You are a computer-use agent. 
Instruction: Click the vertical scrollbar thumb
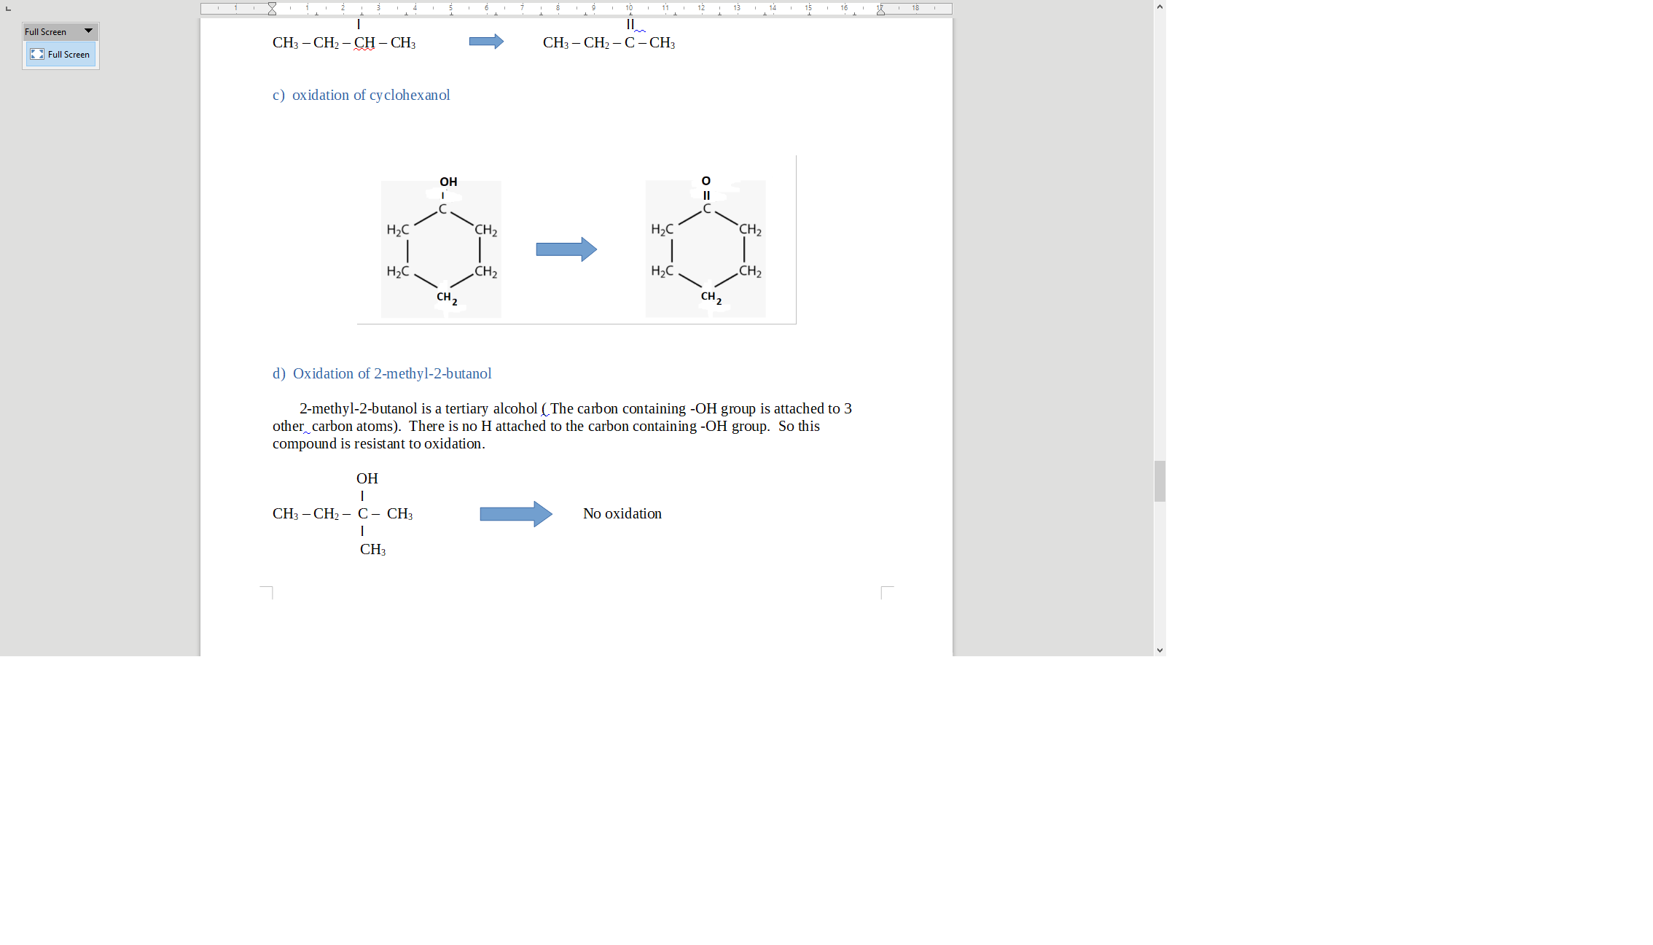click(x=1160, y=481)
